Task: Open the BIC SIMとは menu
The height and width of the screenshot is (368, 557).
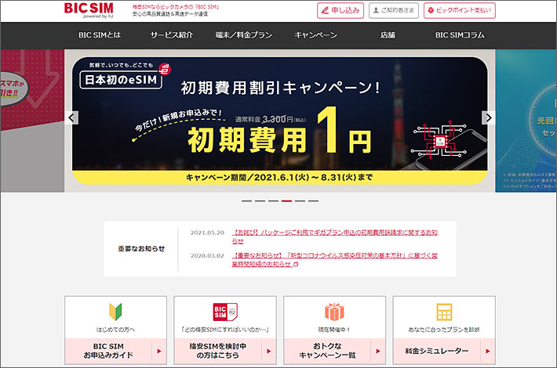Action: (x=100, y=35)
